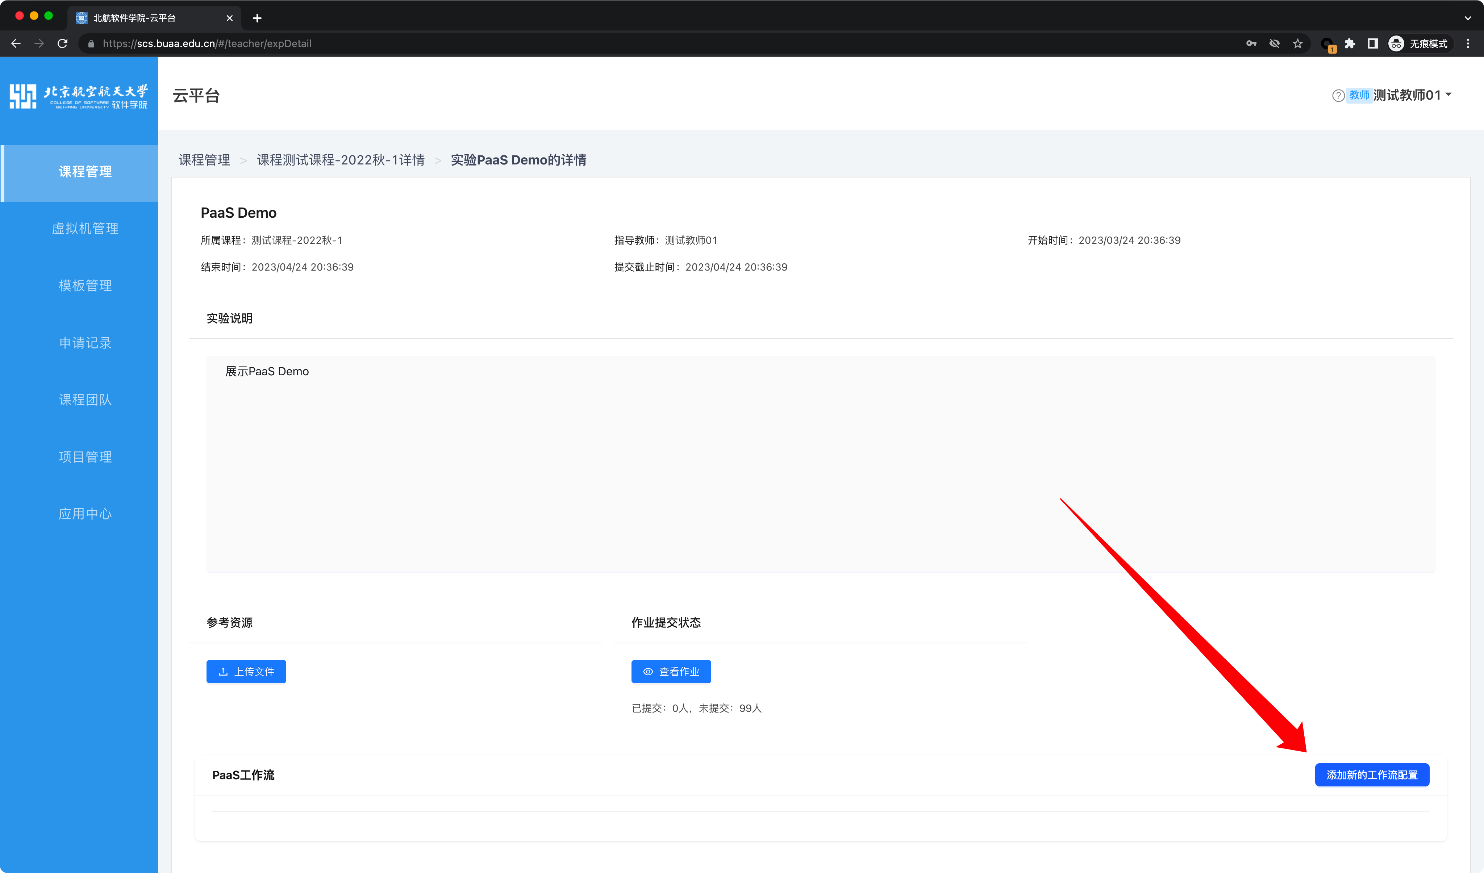Open the browser side panel icon
This screenshot has height=873, width=1484.
point(1373,43)
